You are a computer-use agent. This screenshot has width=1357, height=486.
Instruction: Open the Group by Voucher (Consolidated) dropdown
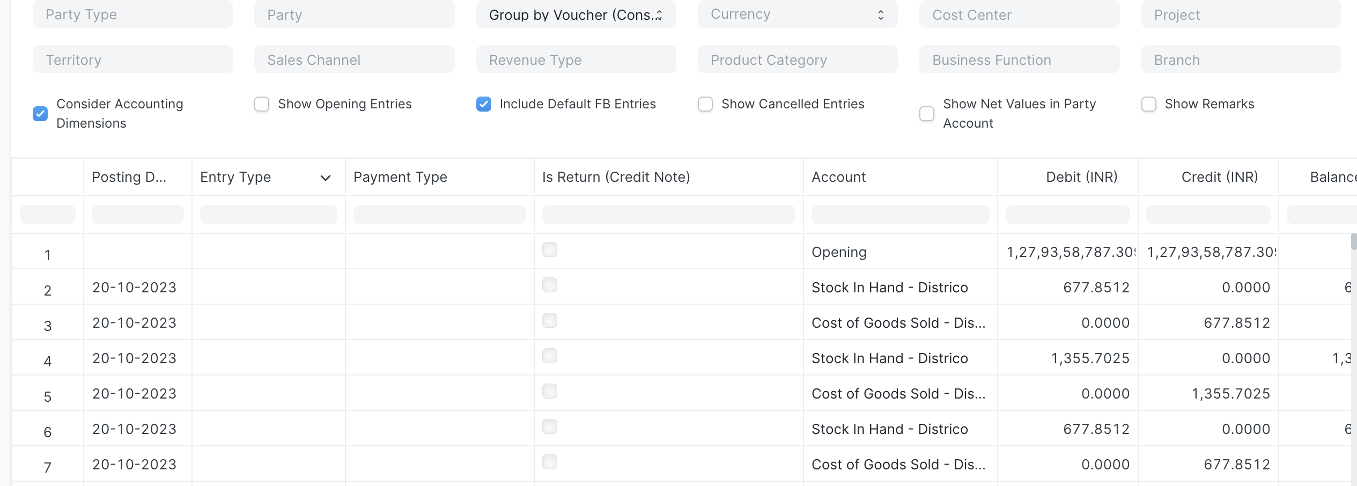(x=576, y=14)
